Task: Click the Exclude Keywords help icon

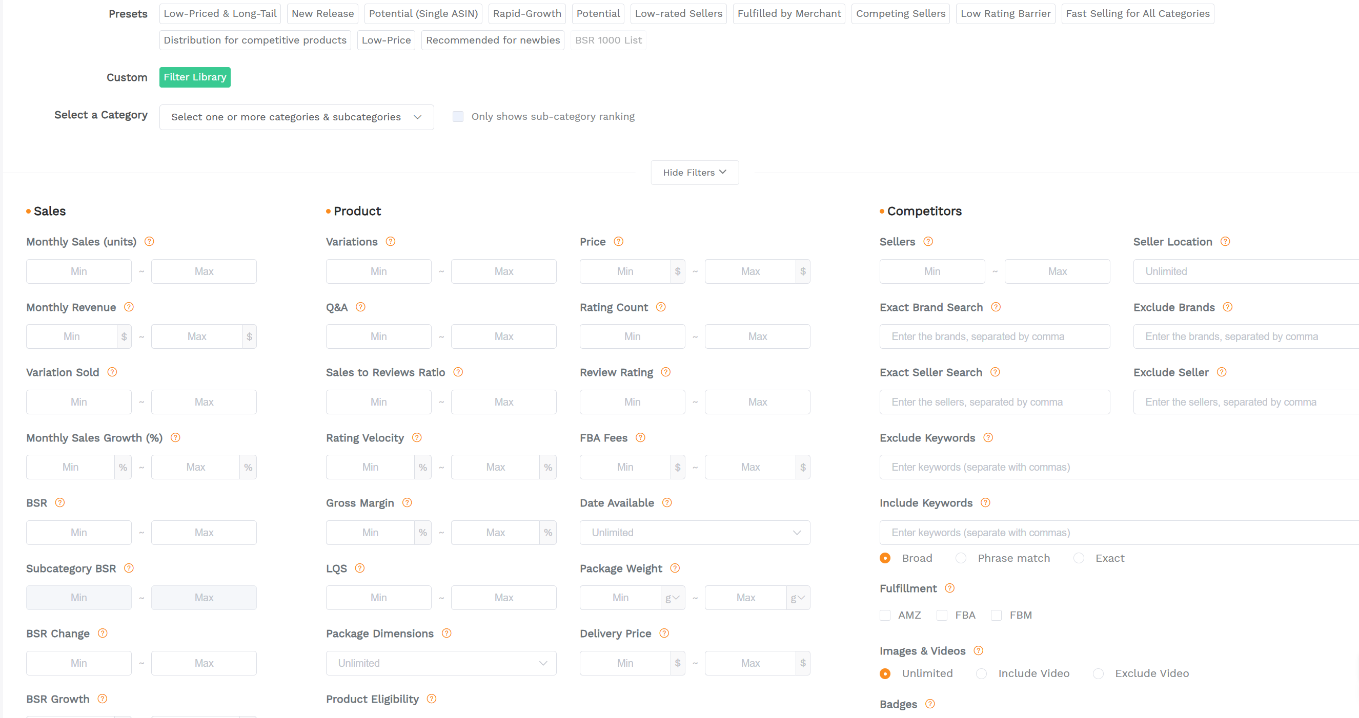Action: coord(989,437)
